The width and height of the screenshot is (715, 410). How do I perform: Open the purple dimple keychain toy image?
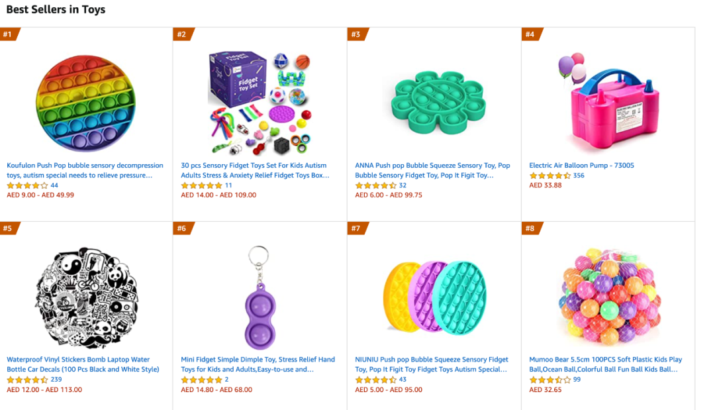pyautogui.click(x=259, y=294)
